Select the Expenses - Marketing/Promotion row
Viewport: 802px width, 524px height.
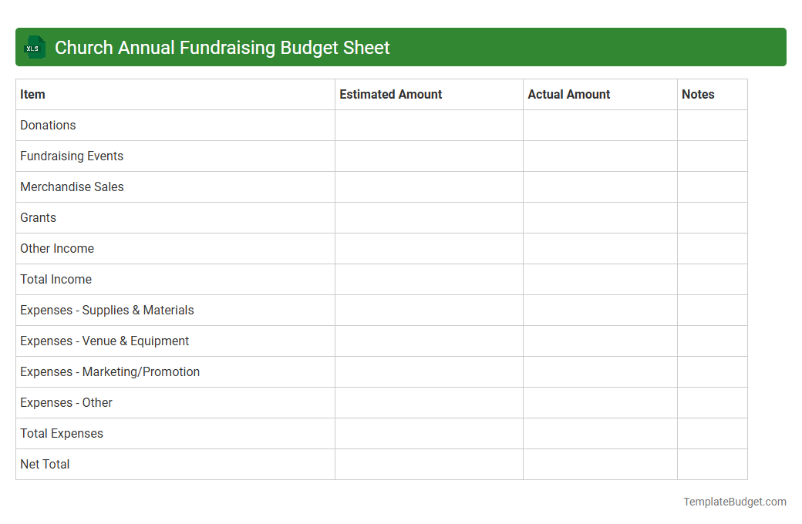click(x=110, y=371)
